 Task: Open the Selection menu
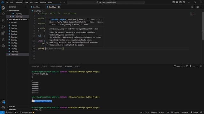[x=19, y=2]
